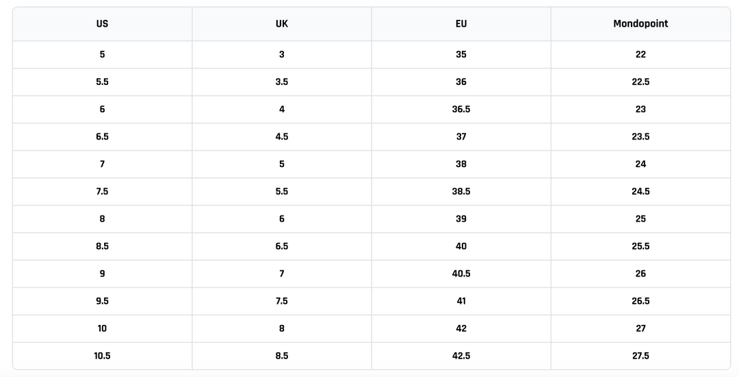Select the EU column header
Screen dimensions: 739x377
pyautogui.click(x=461, y=24)
